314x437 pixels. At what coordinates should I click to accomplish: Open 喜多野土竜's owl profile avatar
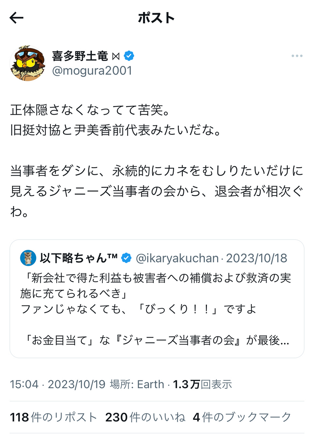(27, 63)
